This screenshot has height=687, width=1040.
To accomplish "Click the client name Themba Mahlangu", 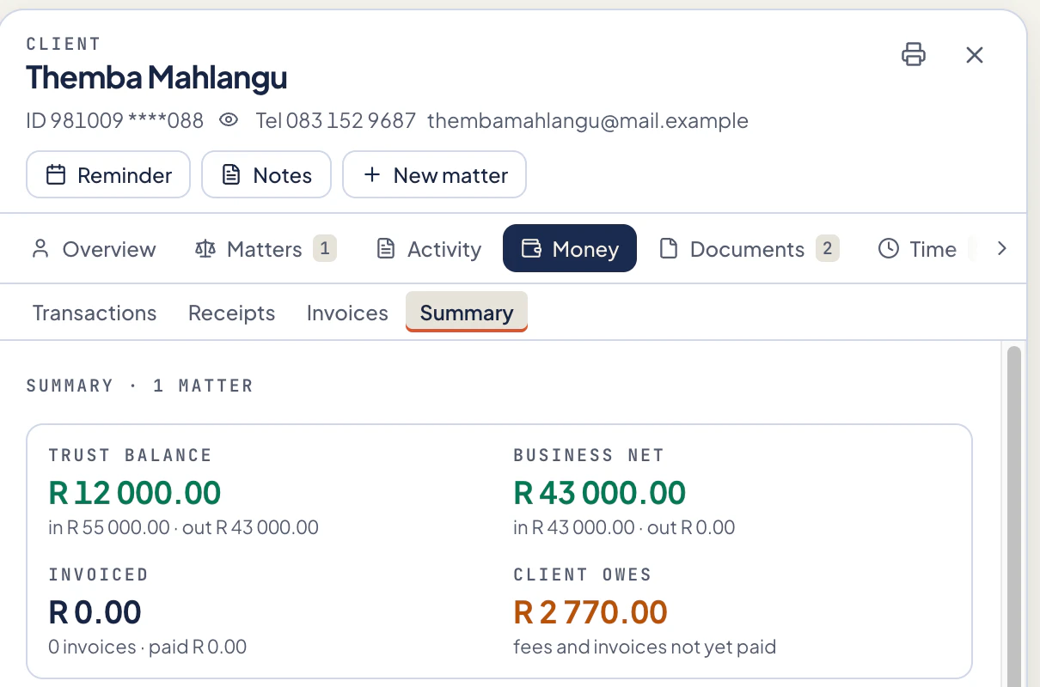I will point(156,77).
